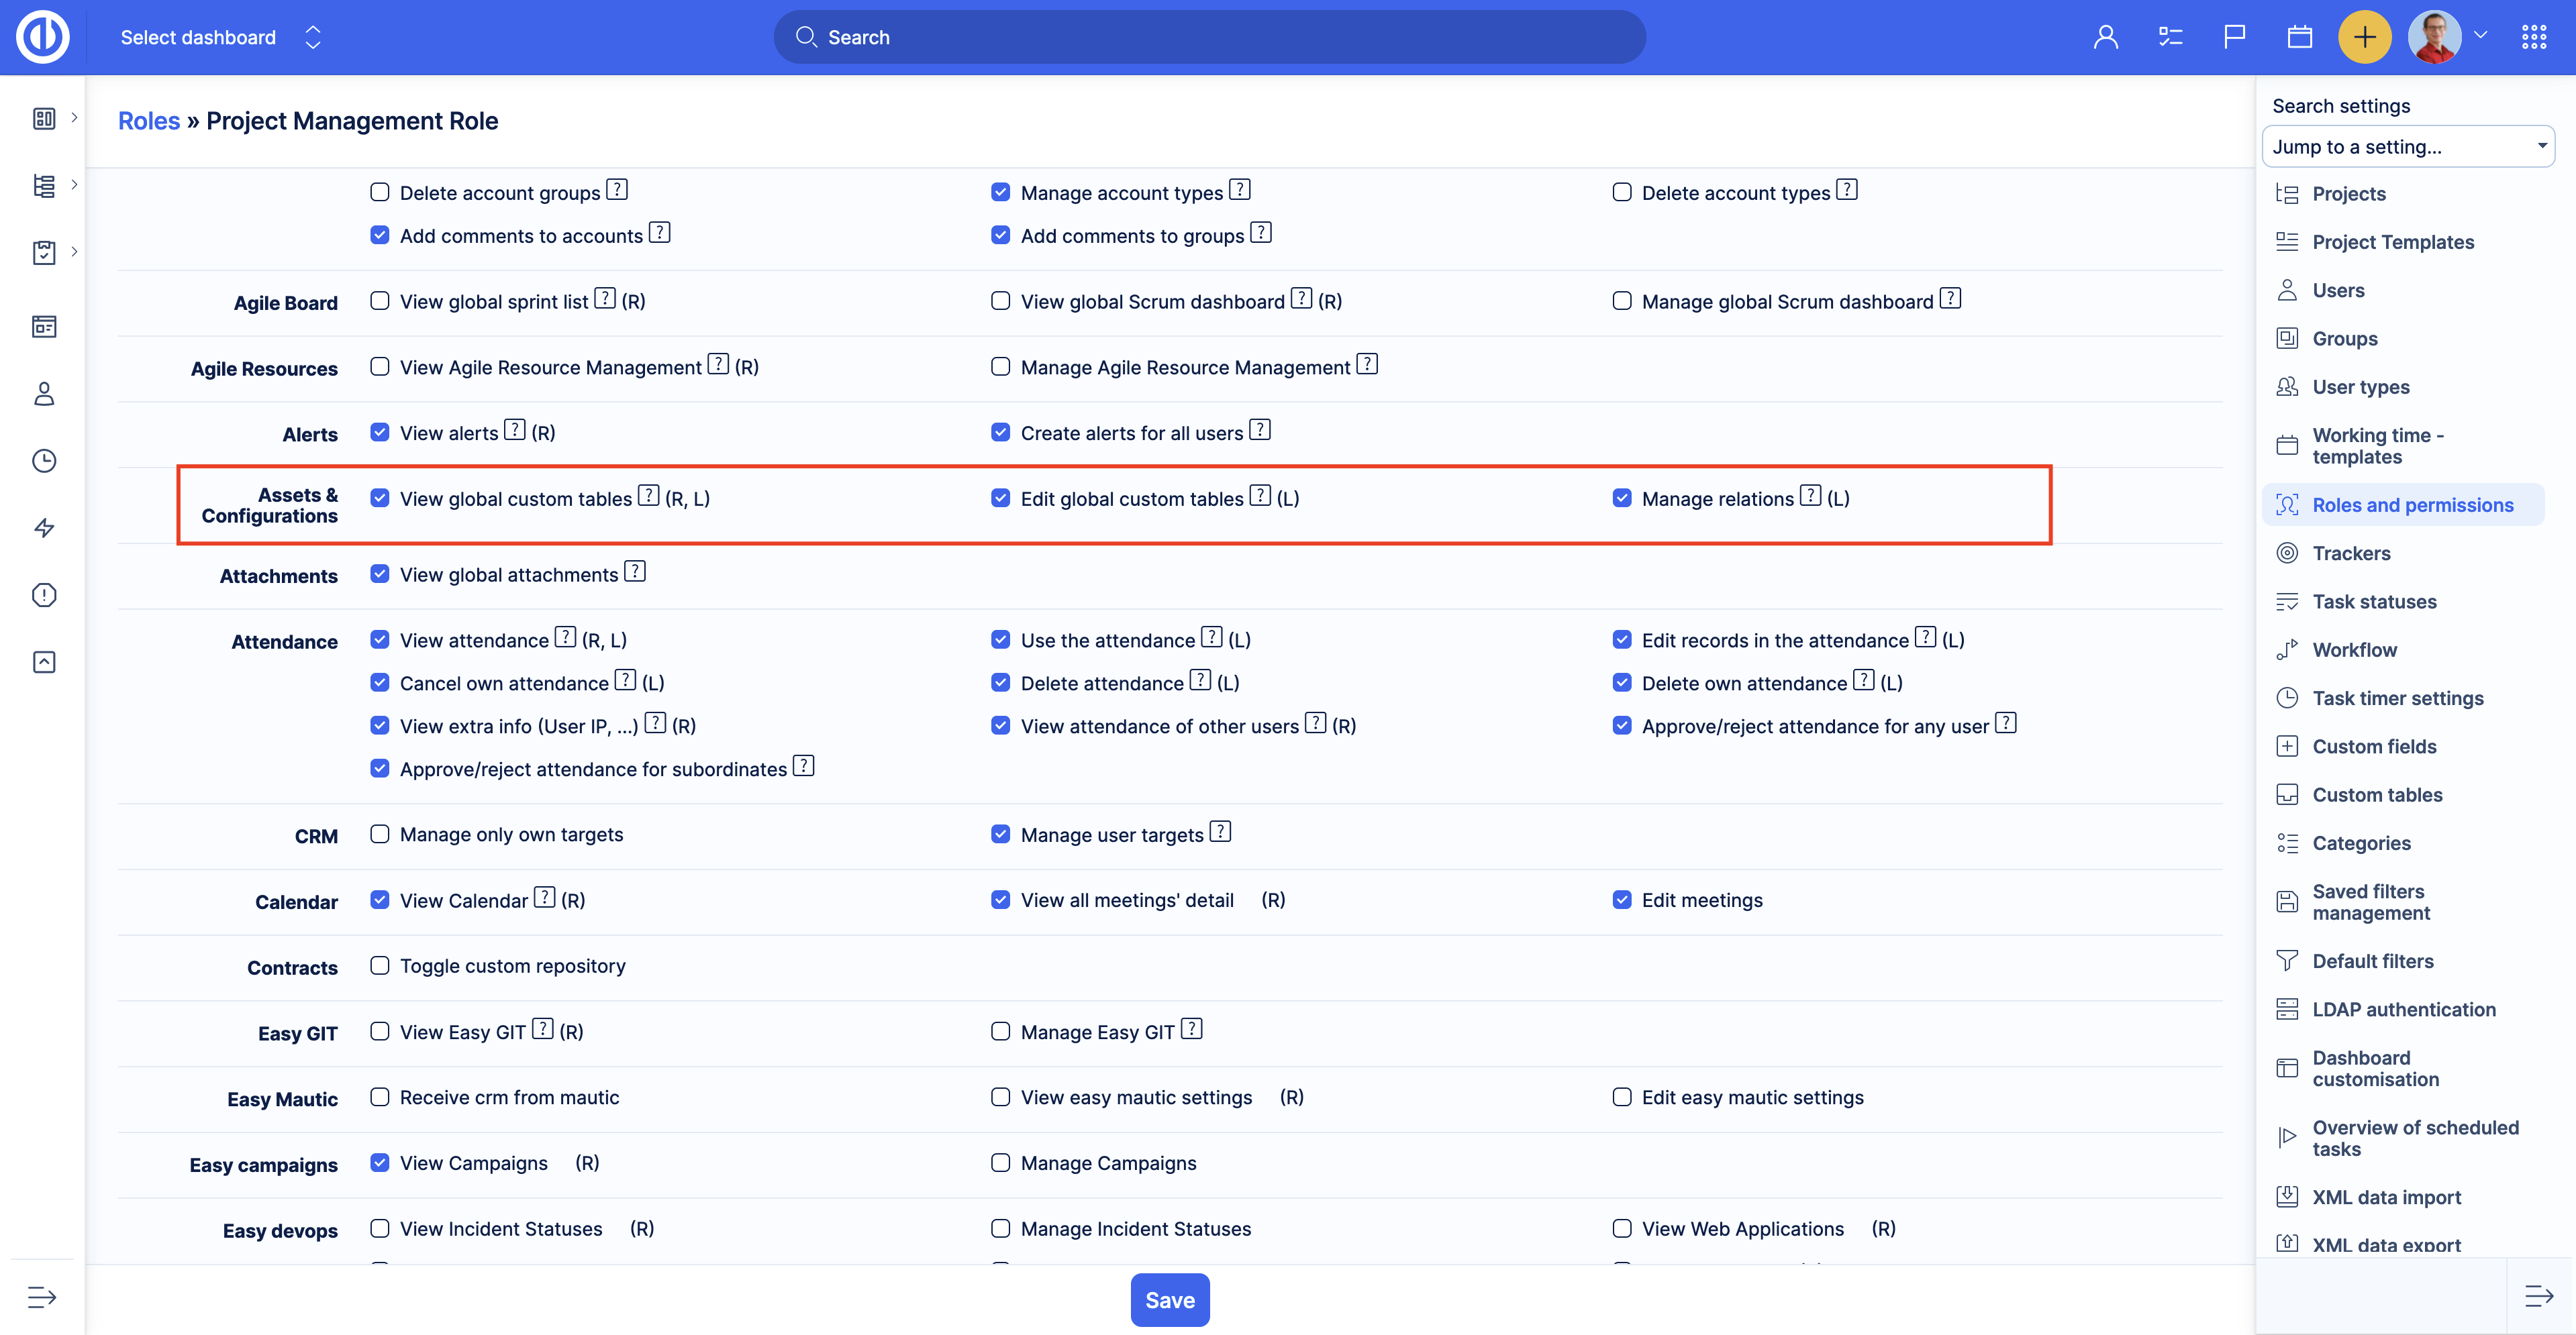This screenshot has width=2576, height=1335.
Task: Open the calendar icon in top bar
Action: tap(2299, 38)
